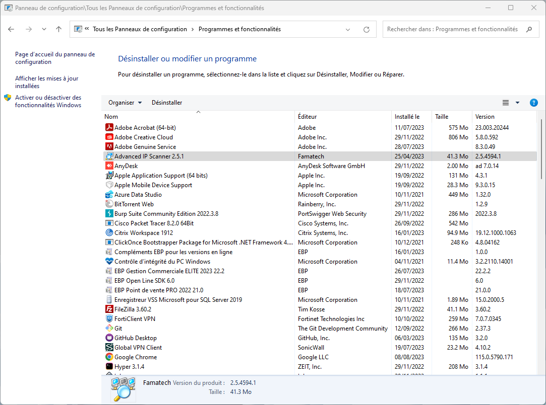Sort list by the Éditeur column header
This screenshot has height=405, width=546.
pyautogui.click(x=307, y=117)
